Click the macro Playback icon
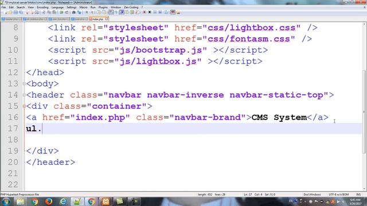The image size is (367, 206). pyautogui.click(x=155, y=12)
